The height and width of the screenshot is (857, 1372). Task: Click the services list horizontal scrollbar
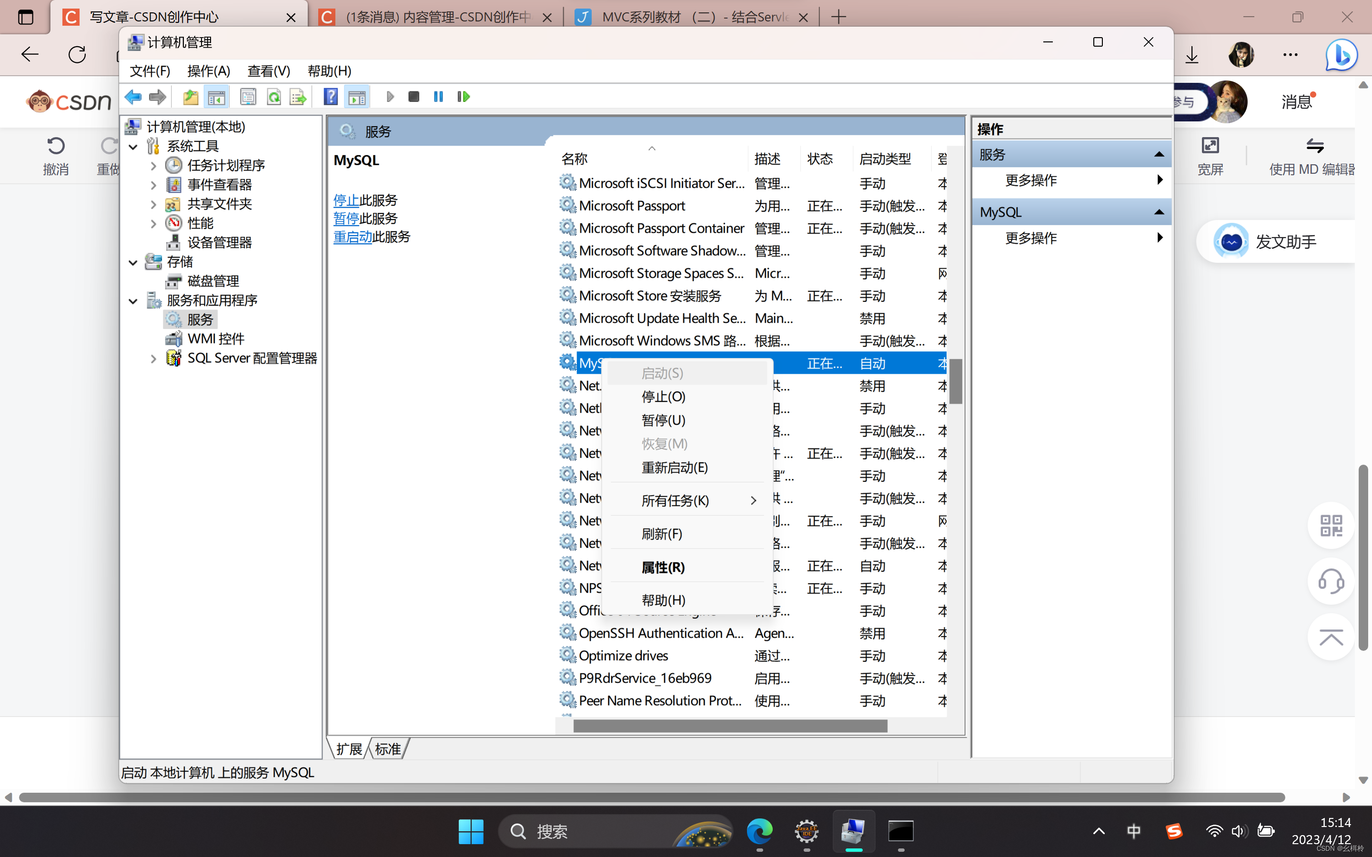(730, 726)
